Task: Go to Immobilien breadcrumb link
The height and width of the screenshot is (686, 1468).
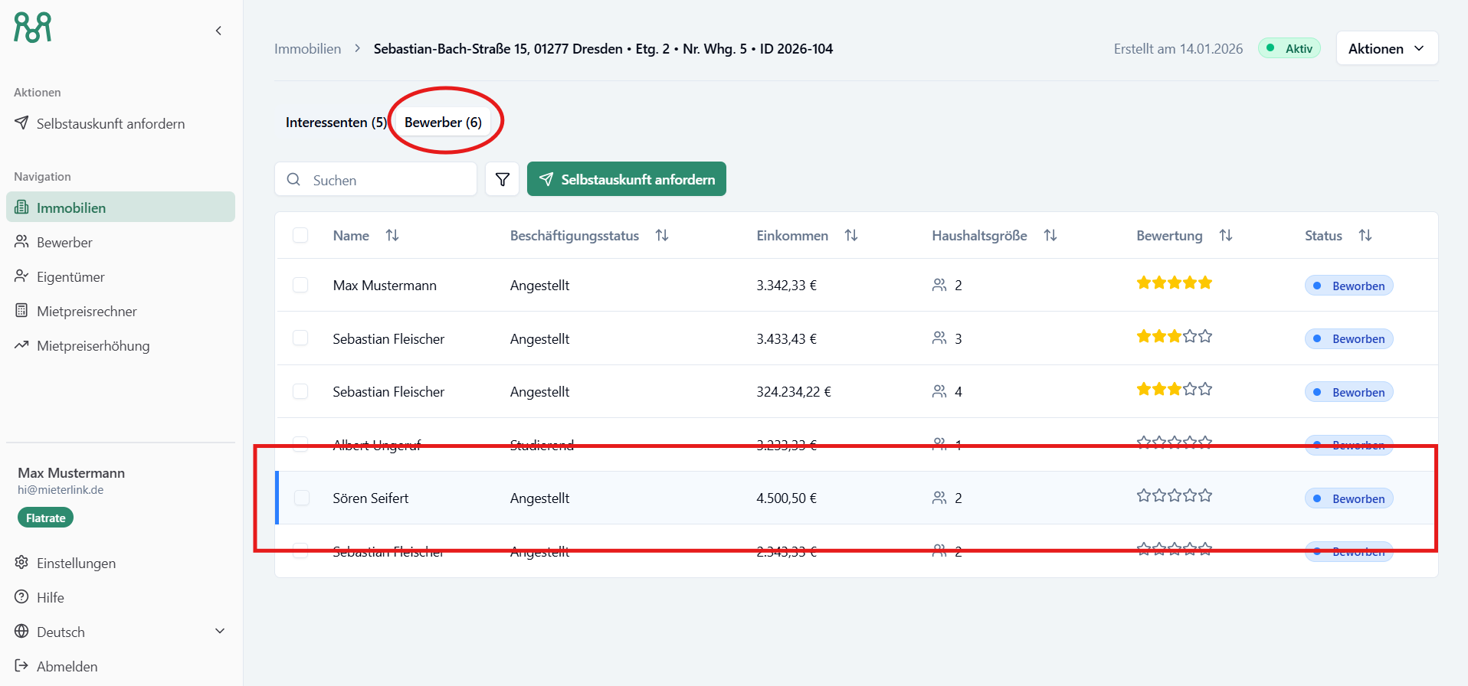Action: [307, 49]
